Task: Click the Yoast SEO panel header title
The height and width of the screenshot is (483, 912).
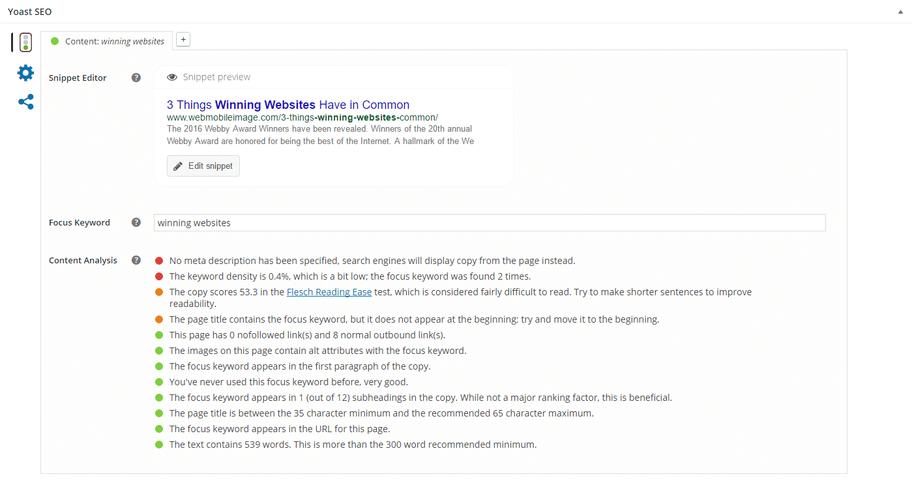Action: click(30, 12)
